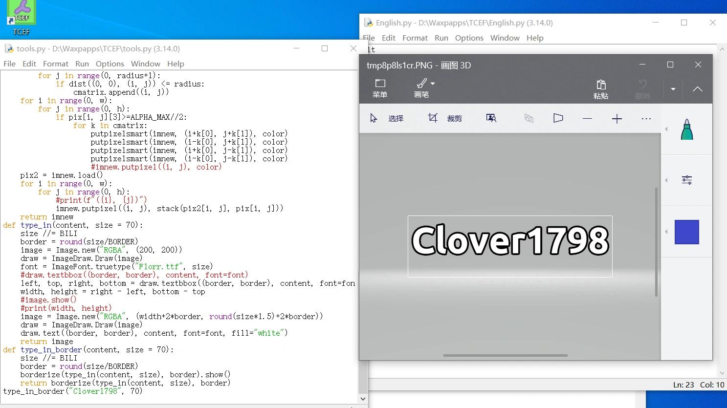Open the Format menu in tools.py window
The width and height of the screenshot is (727, 408).
[x=55, y=64]
